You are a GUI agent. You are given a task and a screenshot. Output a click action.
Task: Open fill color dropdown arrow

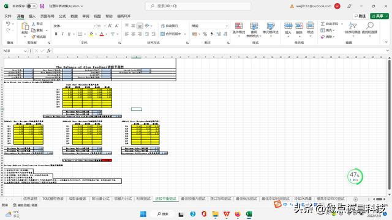point(96,34)
